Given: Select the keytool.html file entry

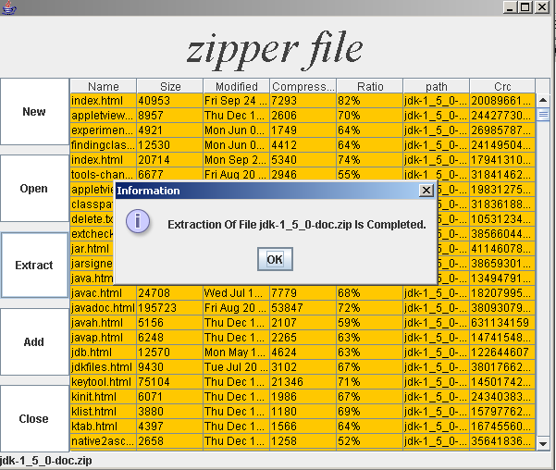Looking at the screenshot, I should point(103,382).
